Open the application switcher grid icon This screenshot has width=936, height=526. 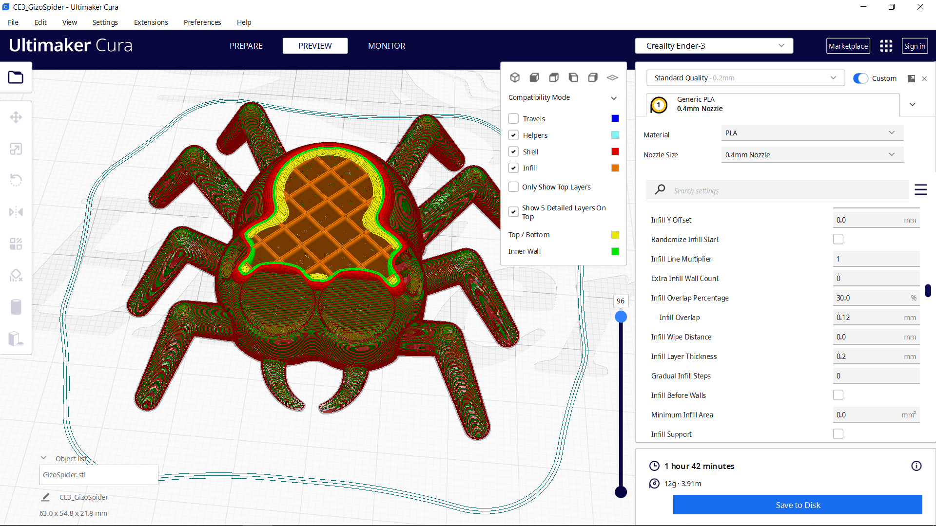point(886,46)
